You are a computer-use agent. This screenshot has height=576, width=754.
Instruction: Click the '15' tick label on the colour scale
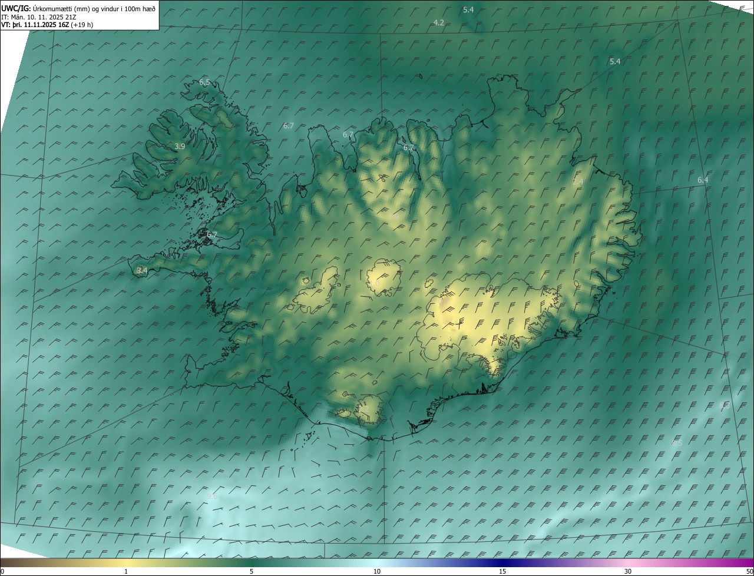pos(502,571)
